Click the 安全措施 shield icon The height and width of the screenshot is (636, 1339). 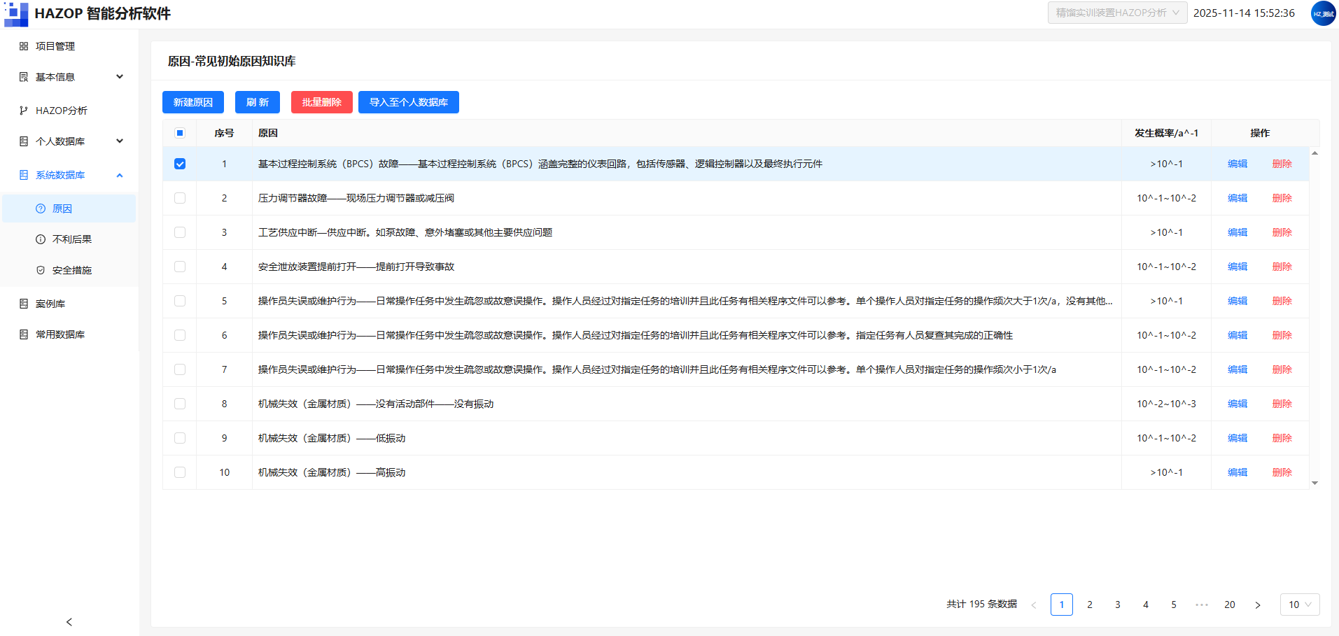point(41,270)
